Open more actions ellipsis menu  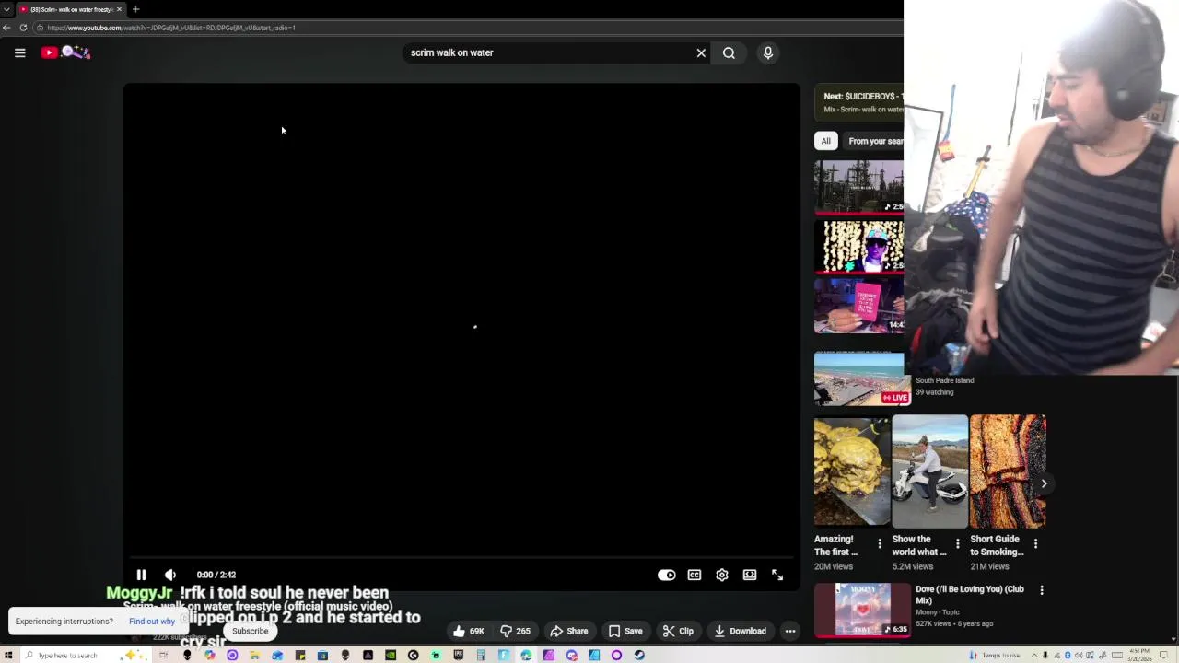pyautogui.click(x=790, y=631)
